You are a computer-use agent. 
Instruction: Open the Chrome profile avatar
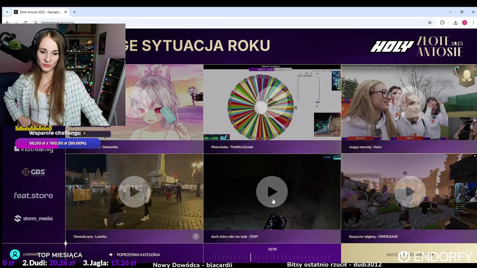point(464,22)
